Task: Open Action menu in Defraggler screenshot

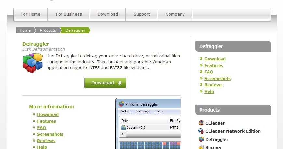Action: pyautogui.click(x=126, y=111)
